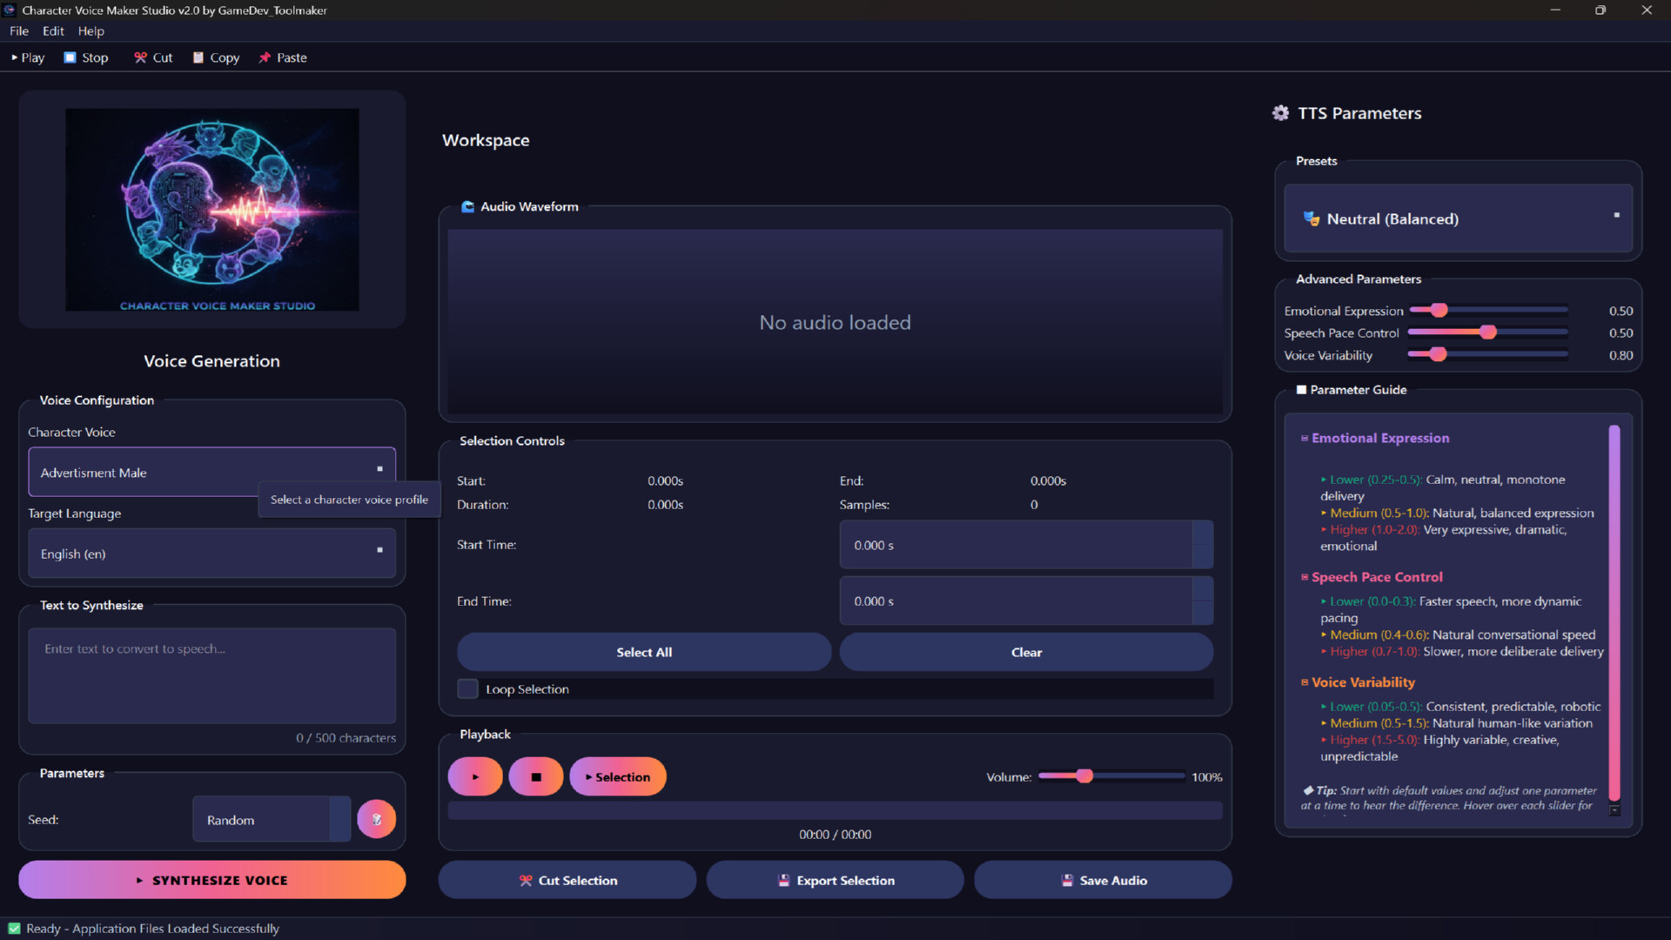Screen dimensions: 1671x940
Task: Click the SYNTHESIZE VOICE button
Action: point(211,880)
